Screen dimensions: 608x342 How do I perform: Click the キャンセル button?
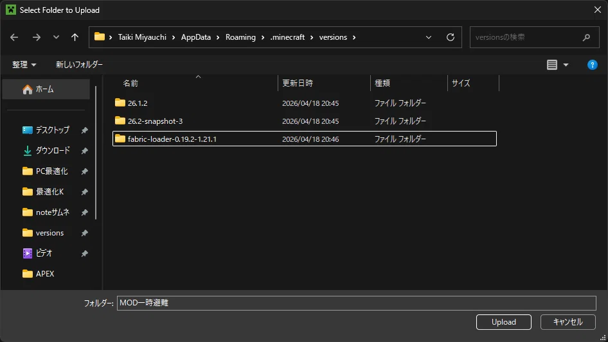coord(568,322)
